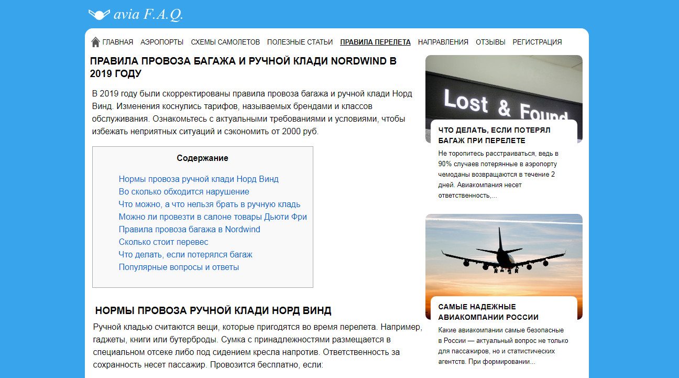Image resolution: width=679 pixels, height=378 pixels.
Task: Open ПОЛЕЗНЫЕ СТАТЬИ in navigation
Action: 300,42
